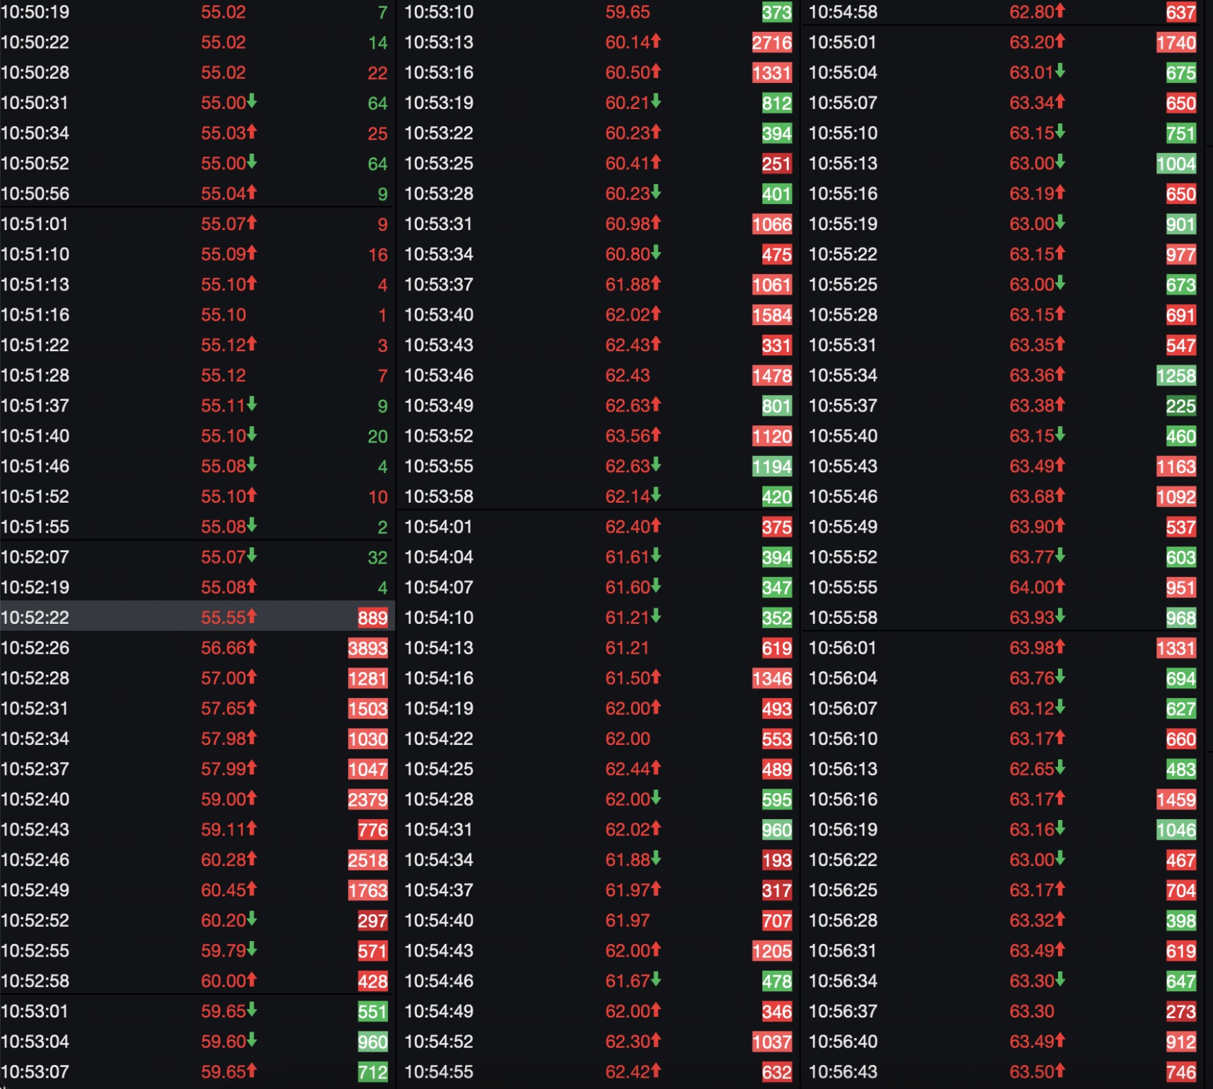Click the down arrow at the 10:54:04 trade
1213x1089 pixels.
[x=656, y=556]
